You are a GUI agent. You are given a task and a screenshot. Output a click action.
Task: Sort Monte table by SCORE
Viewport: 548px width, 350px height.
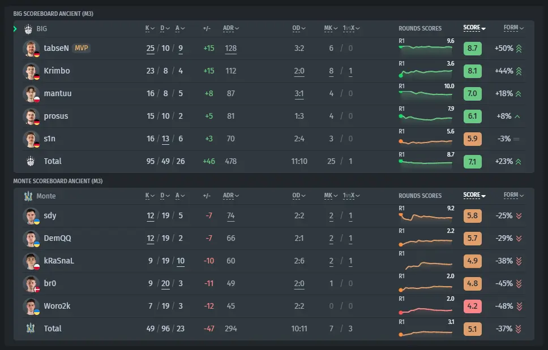coord(474,195)
